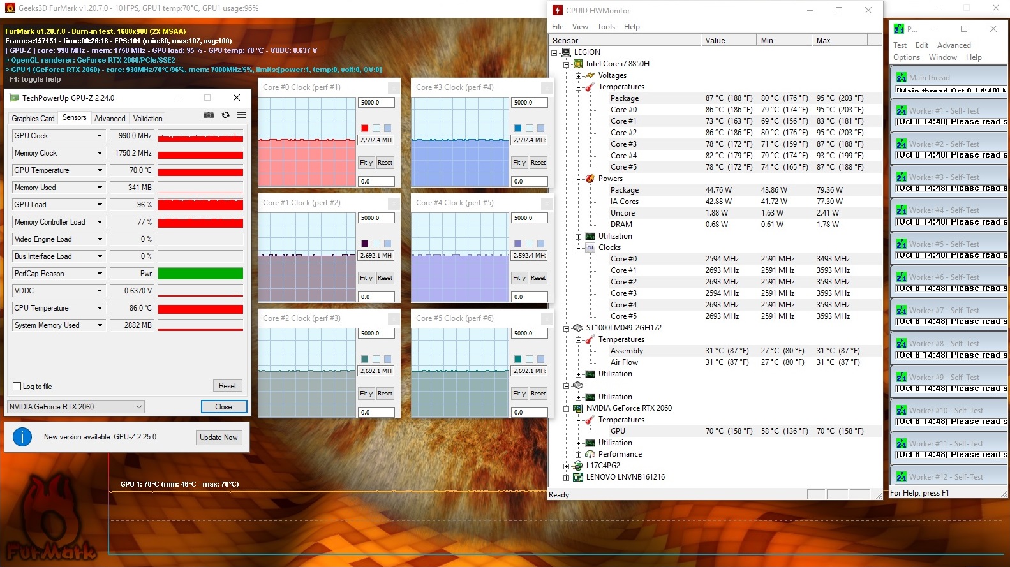The height and width of the screenshot is (567, 1010).
Task: Click the blue info icon beside update notice
Action: click(22, 437)
